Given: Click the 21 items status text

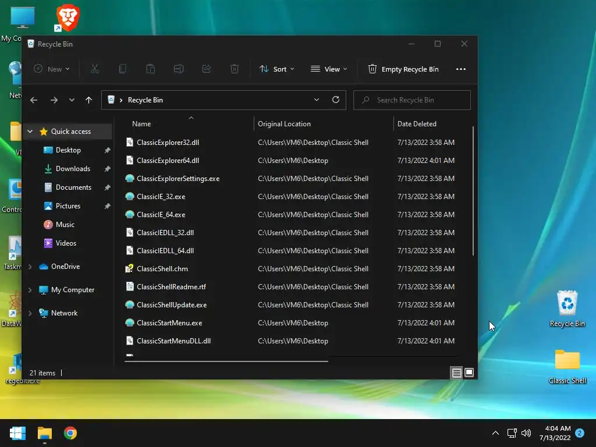Looking at the screenshot, I should (42, 373).
